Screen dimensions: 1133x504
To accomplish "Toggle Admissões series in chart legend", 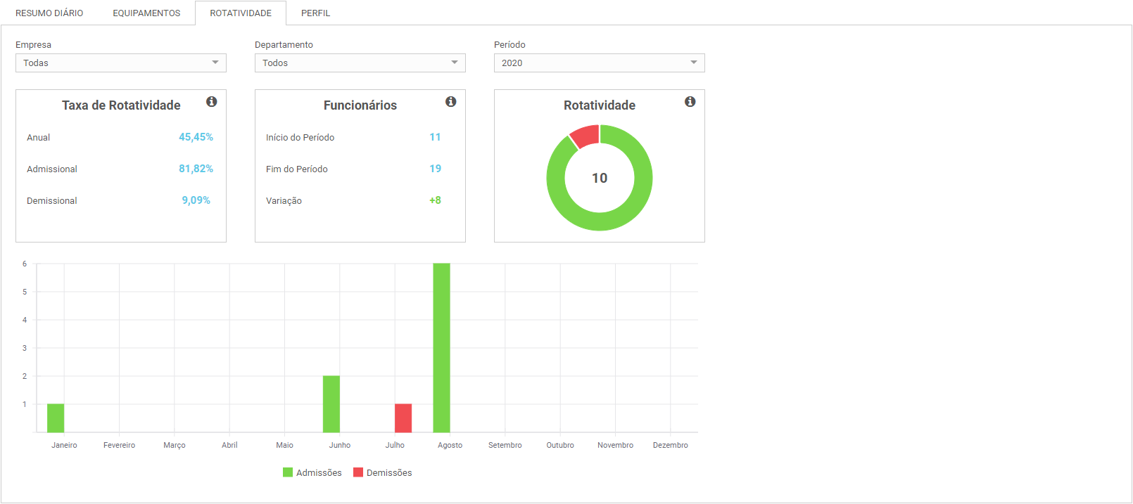I will tap(312, 473).
